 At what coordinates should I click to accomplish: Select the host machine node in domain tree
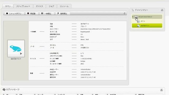[x=147, y=17]
